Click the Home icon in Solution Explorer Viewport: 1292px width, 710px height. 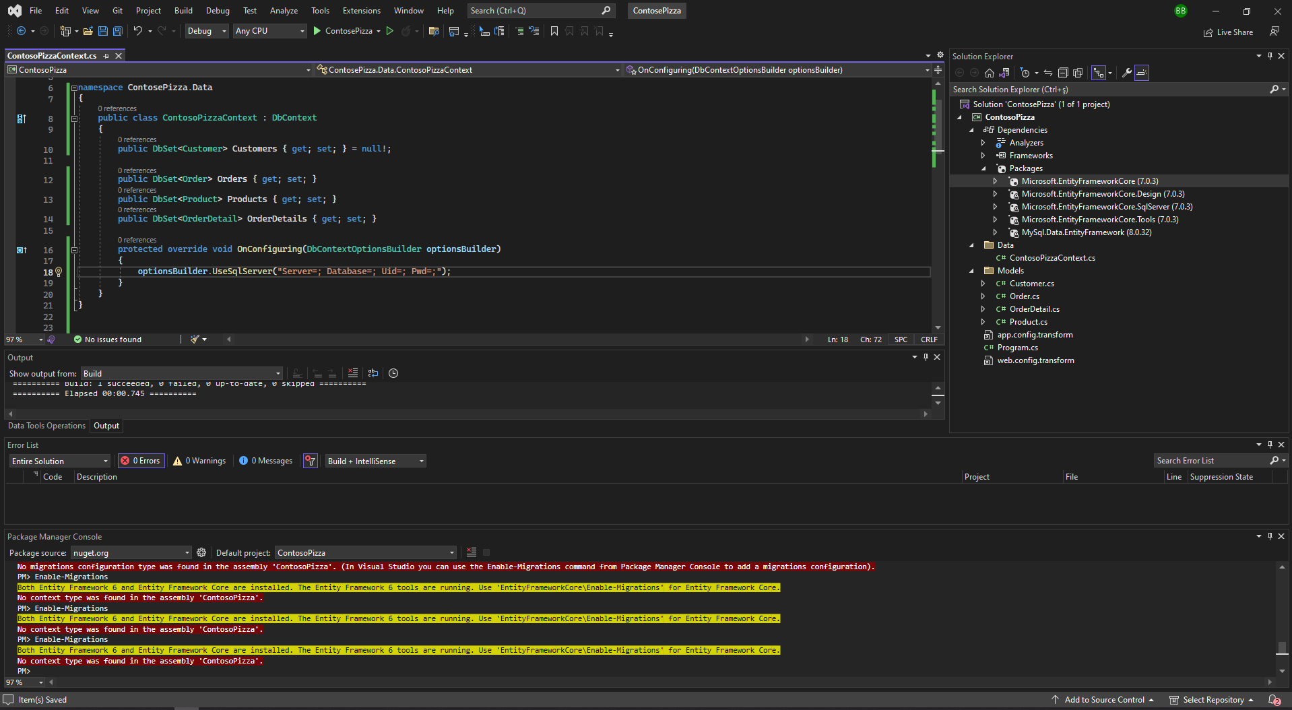(x=989, y=73)
